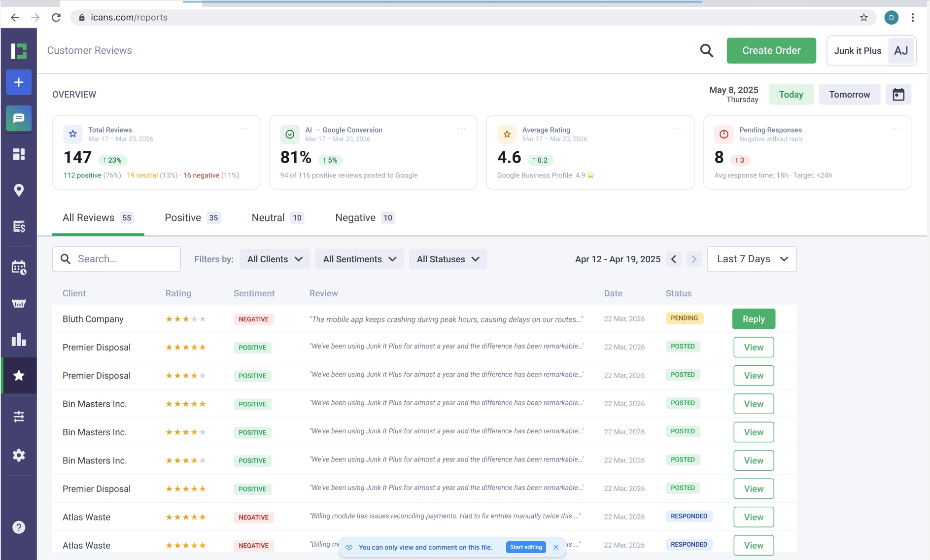The width and height of the screenshot is (930, 560).
Task: Click the 19 neutral count text
Action: click(142, 175)
